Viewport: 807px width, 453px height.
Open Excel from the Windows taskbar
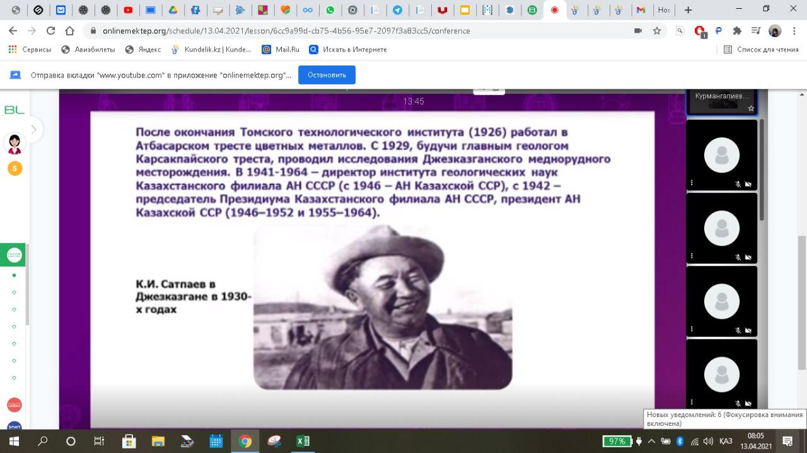(x=303, y=441)
